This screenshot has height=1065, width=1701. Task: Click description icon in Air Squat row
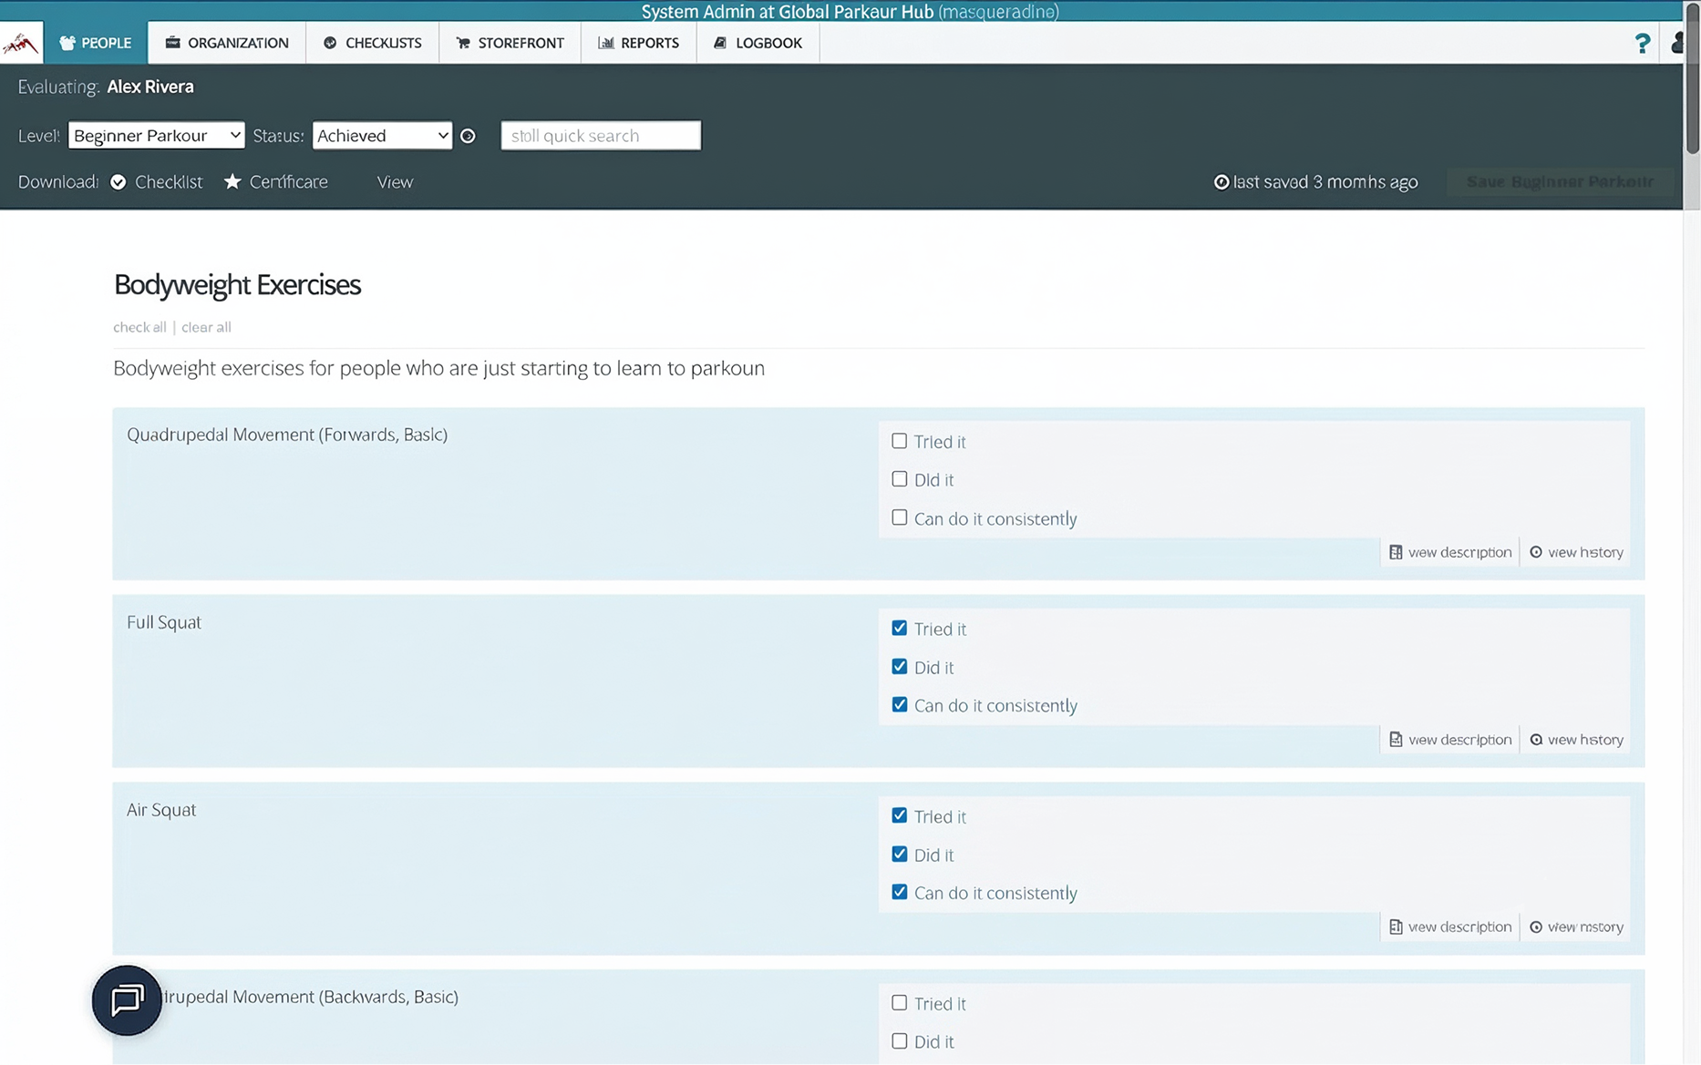1396,927
